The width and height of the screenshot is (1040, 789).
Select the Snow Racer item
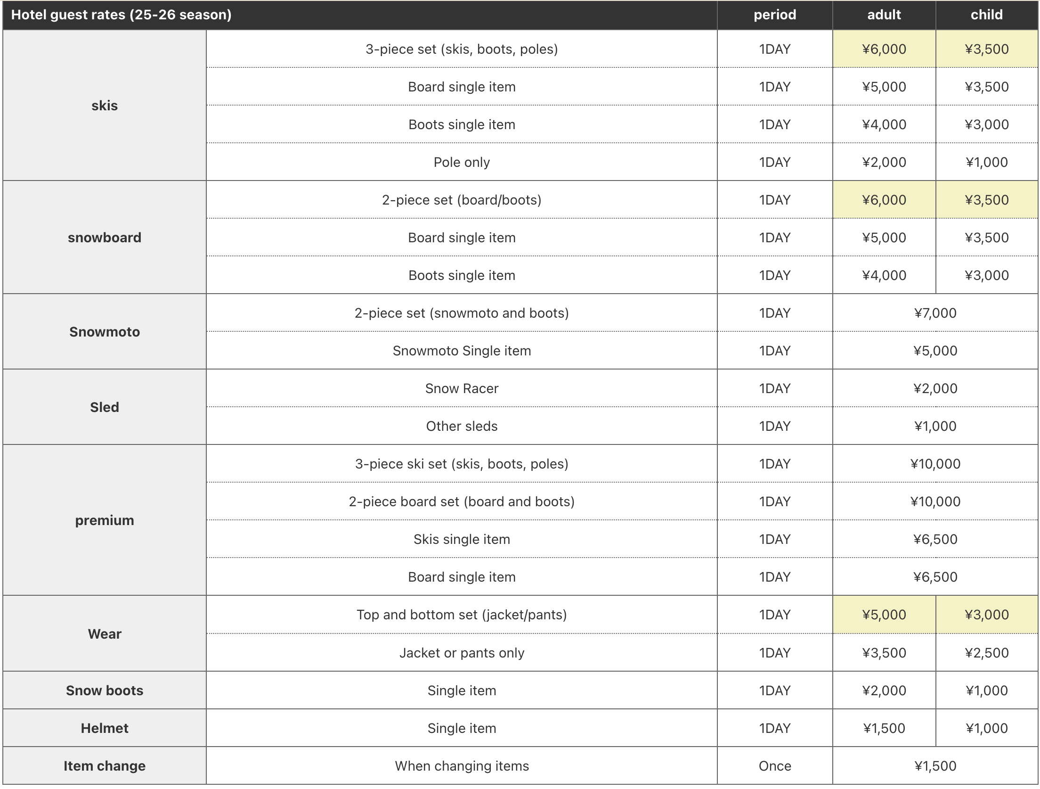pyautogui.click(x=462, y=388)
